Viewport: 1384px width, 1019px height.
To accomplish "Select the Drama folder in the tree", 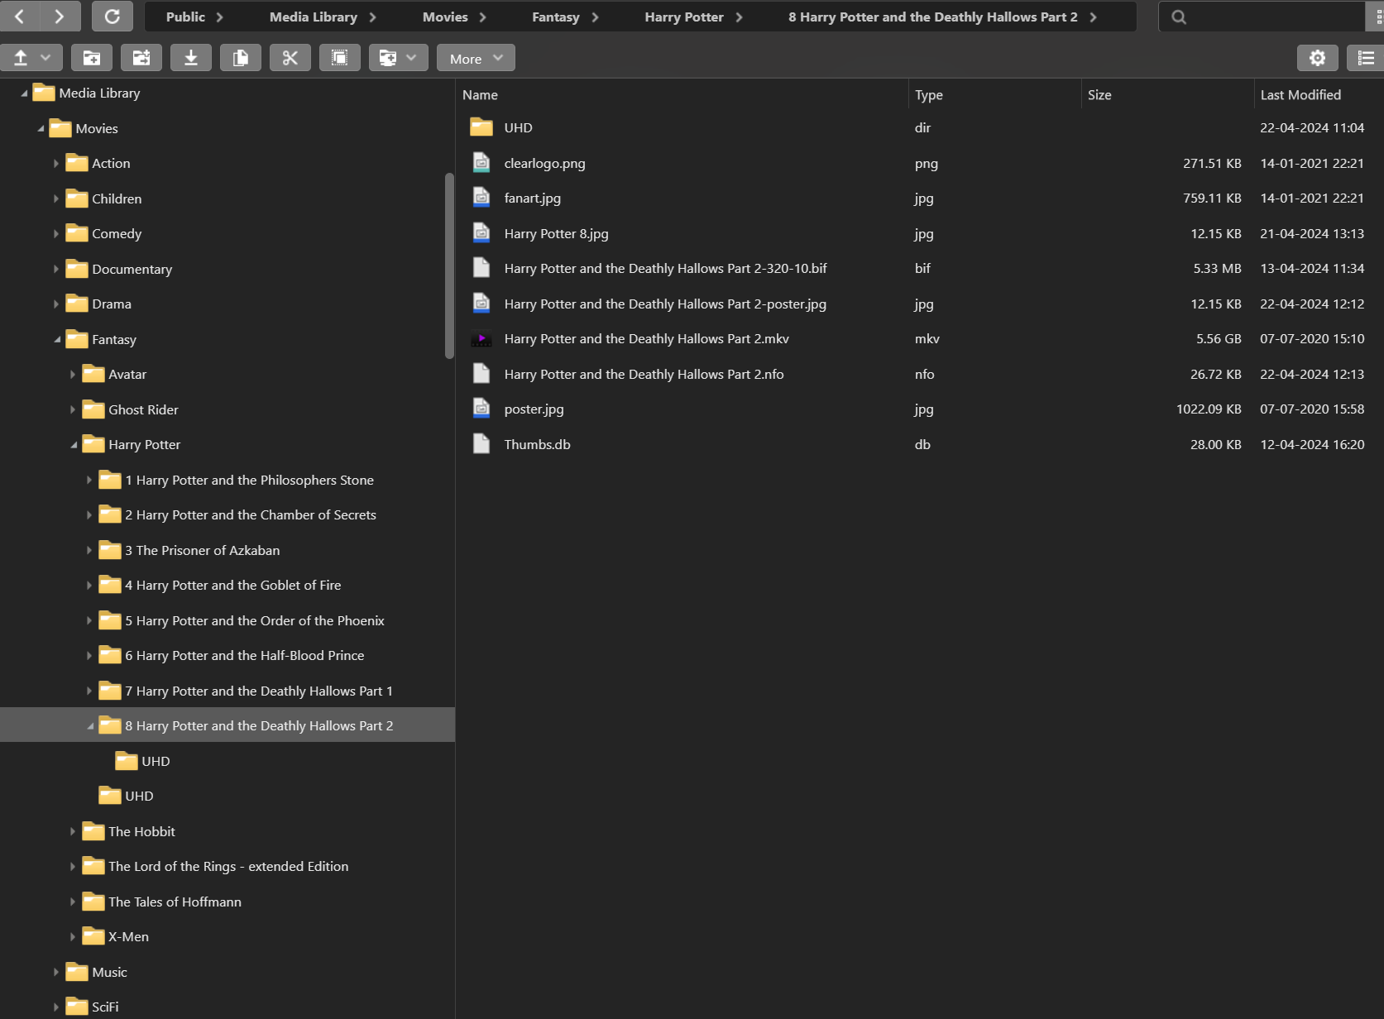I will [112, 304].
